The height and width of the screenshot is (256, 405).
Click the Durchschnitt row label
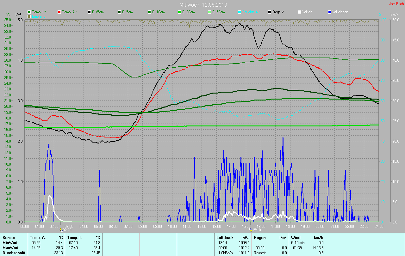(x=14, y=253)
